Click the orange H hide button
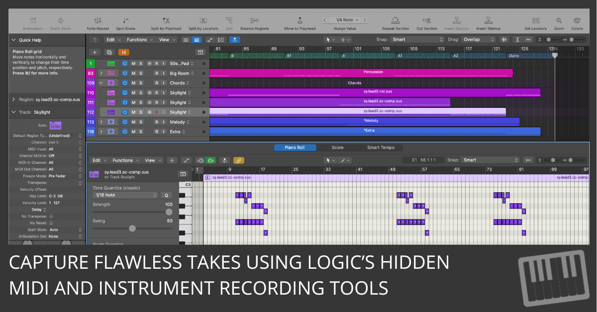The image size is (597, 312). 123,52
